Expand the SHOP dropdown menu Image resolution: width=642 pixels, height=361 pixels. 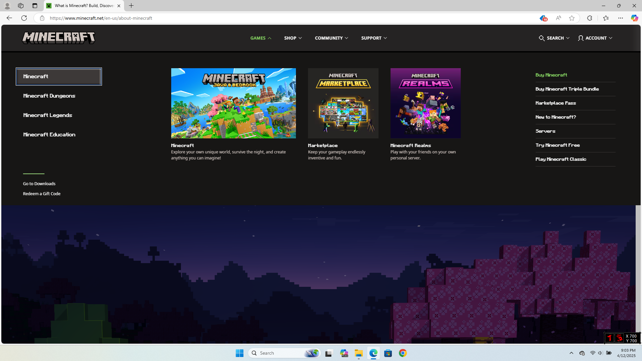(293, 38)
